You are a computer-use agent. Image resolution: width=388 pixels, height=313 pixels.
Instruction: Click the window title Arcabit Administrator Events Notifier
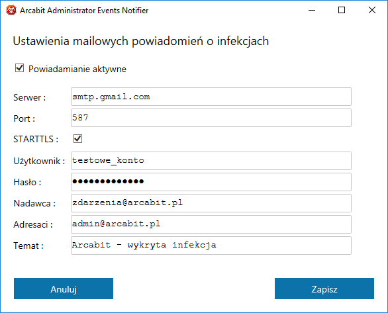point(84,11)
